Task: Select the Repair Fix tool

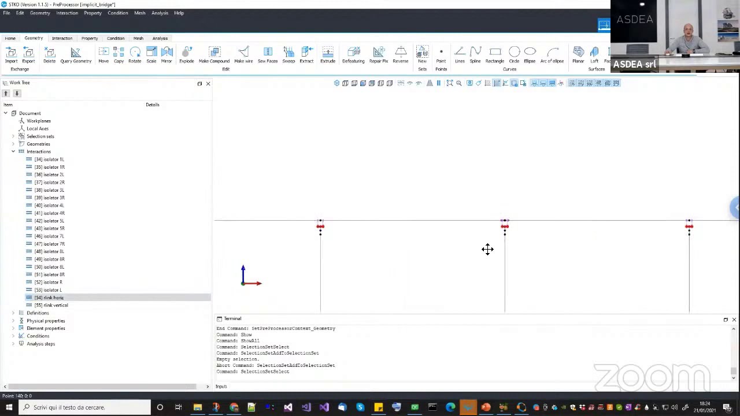Action: pyautogui.click(x=379, y=55)
